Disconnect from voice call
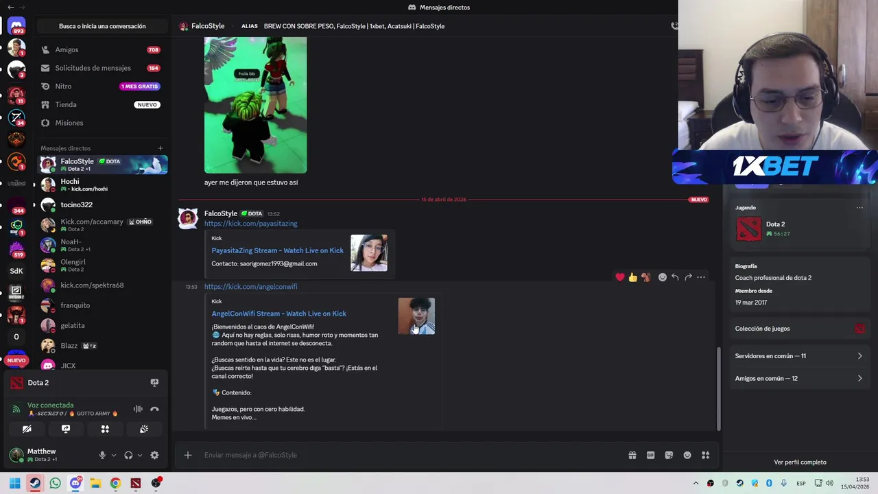Screen dimensions: 878x494 click(x=154, y=409)
